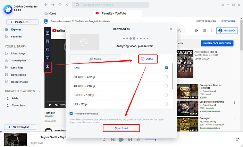Click the favorite heart icon in the side strip

[48, 33]
